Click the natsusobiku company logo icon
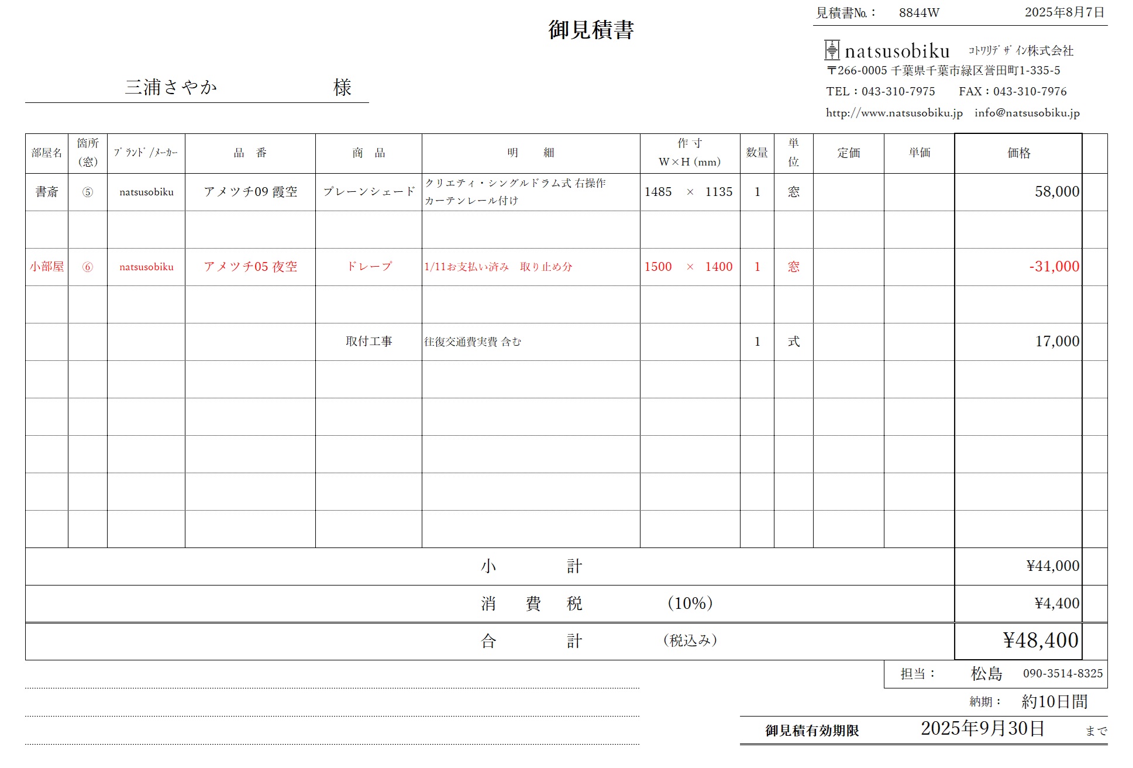1133x768 pixels. click(x=831, y=50)
